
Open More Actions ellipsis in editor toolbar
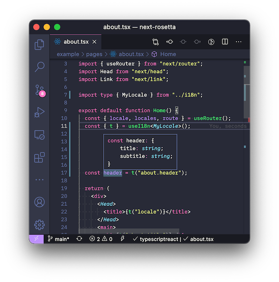[239, 42]
